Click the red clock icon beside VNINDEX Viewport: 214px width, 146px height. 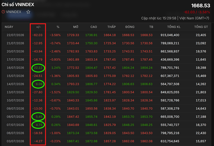click(3, 12)
